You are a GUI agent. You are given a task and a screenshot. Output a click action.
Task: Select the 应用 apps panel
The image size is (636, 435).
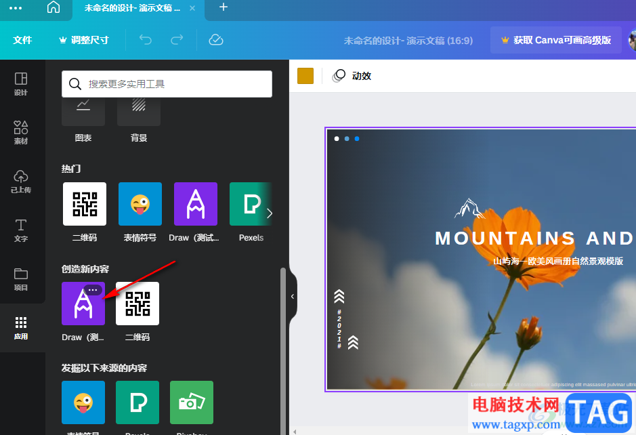(x=21, y=328)
